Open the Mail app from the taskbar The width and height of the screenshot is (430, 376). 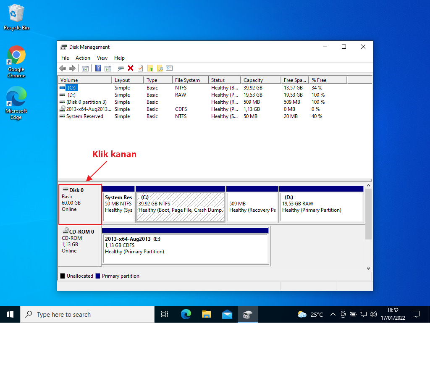(227, 314)
